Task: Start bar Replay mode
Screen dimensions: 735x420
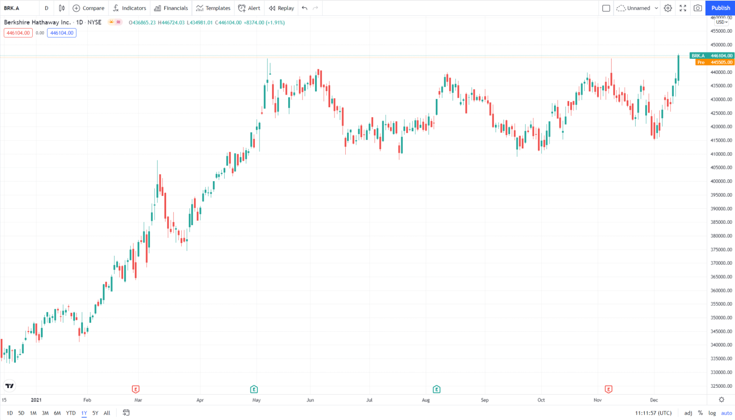Action: pos(282,8)
